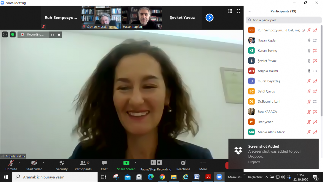Image resolution: width=323 pixels, height=182 pixels.
Task: Click ilker yenen's muted microphone icon
Action: (x=309, y=122)
